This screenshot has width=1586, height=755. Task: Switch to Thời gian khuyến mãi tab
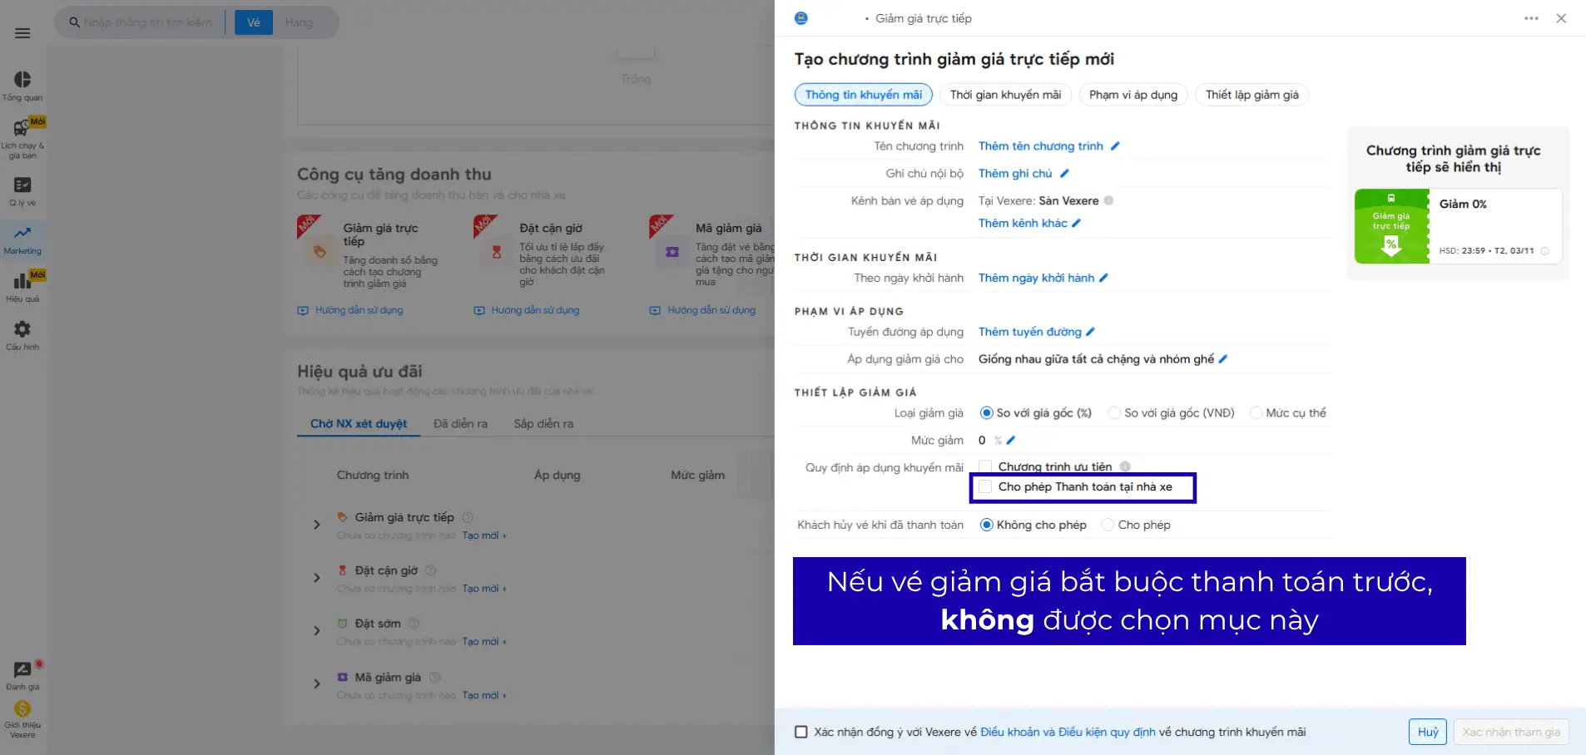(x=1005, y=95)
